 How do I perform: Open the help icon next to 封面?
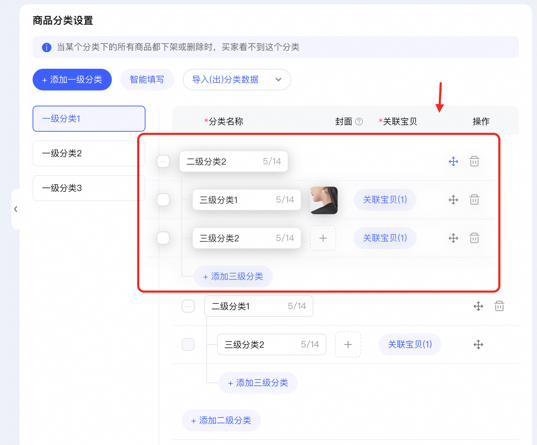pos(359,122)
